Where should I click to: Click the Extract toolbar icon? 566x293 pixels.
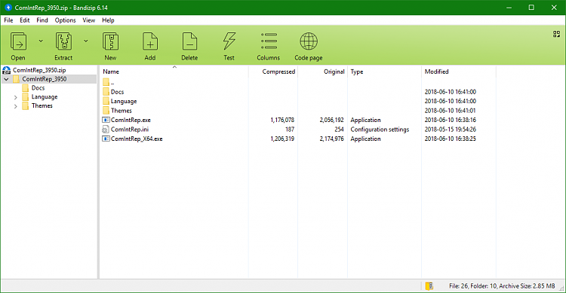63,42
